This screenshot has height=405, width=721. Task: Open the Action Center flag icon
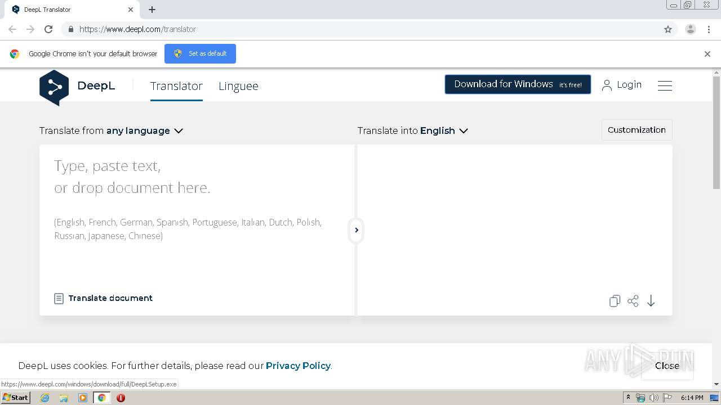pos(667,398)
